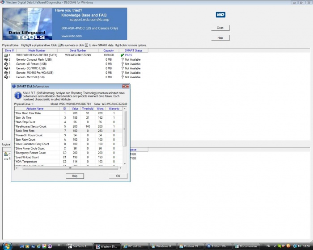
Task: Switch to Postvak IN taskbar button
Action: [190, 246]
